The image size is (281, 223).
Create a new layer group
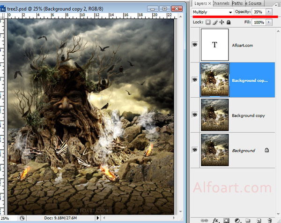(x=247, y=219)
